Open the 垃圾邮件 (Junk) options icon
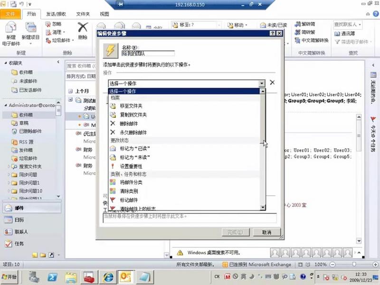Image resolution: width=380 pixels, height=285 pixels. point(47,40)
